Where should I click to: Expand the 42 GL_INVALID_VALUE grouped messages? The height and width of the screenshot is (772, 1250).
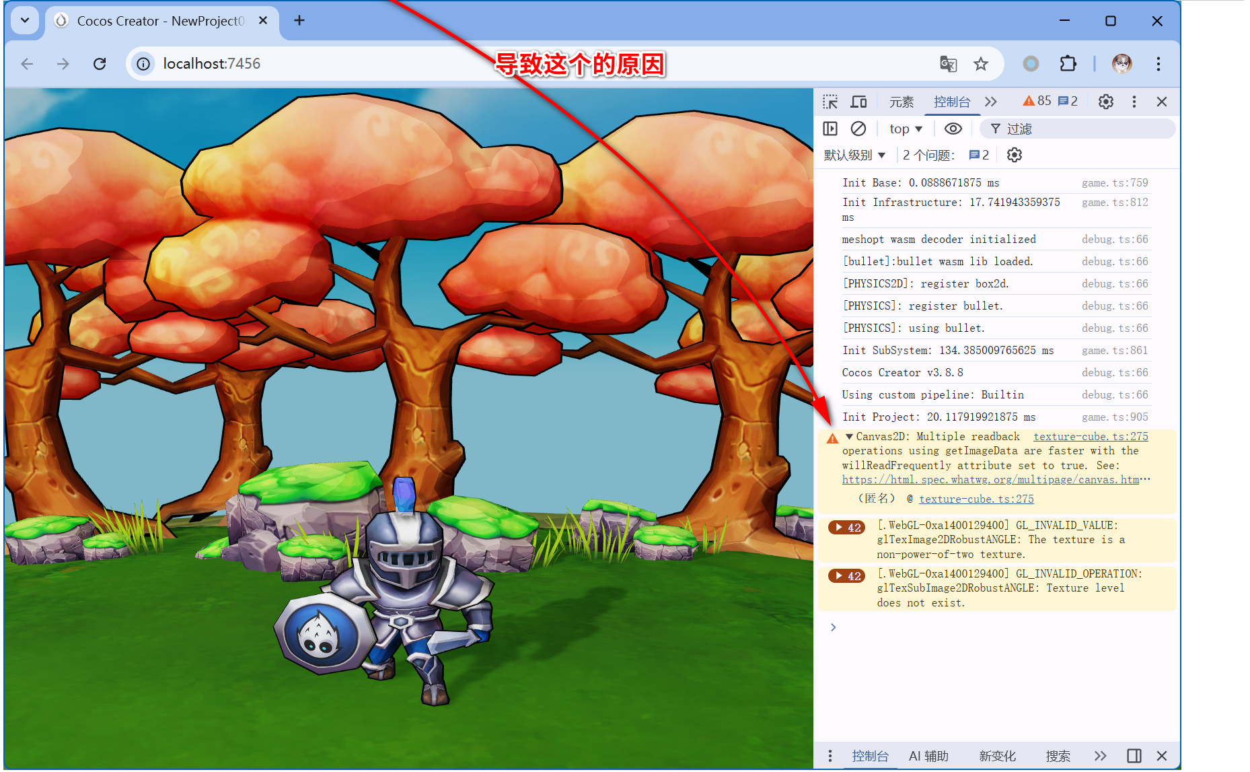(846, 528)
